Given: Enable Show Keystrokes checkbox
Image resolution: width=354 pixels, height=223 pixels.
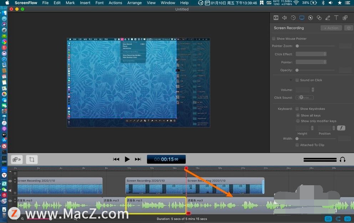Looking at the screenshot, I should point(297,109).
